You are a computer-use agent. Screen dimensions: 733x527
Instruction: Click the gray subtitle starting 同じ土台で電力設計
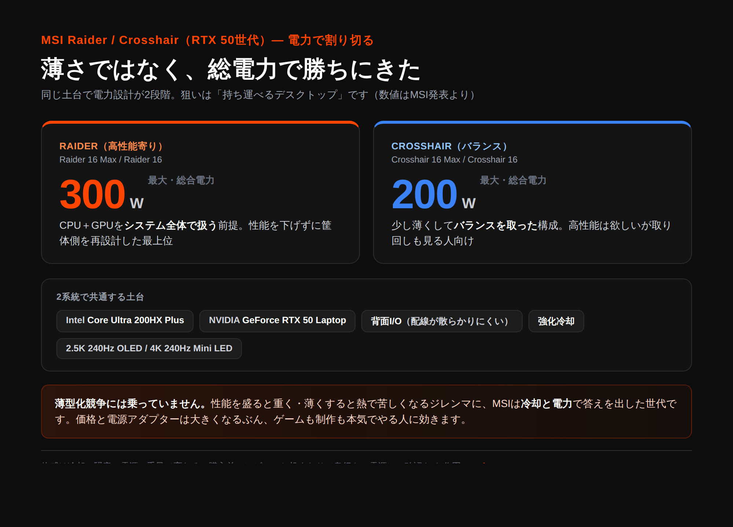click(258, 95)
